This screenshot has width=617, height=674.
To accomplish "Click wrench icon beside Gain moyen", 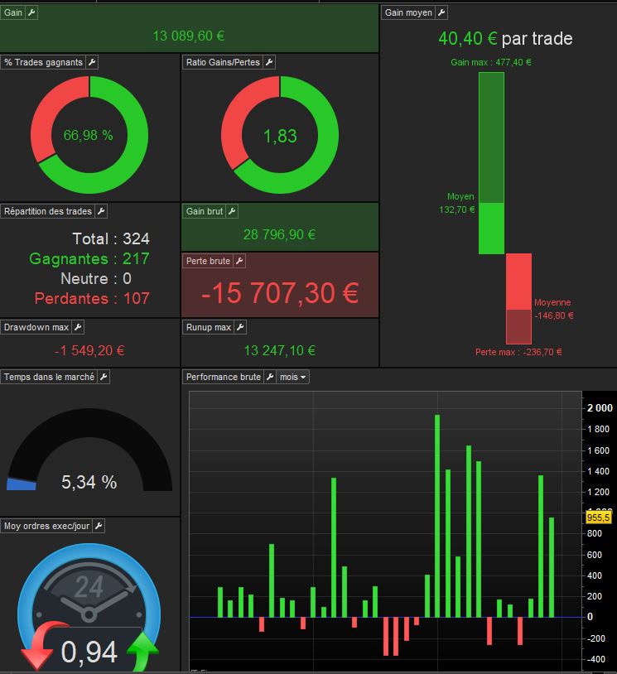I will 441,12.
